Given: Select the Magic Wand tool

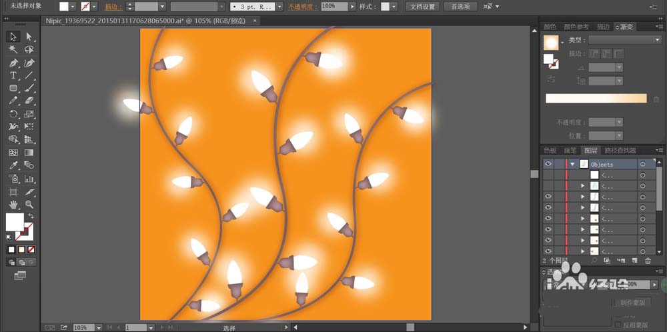Looking at the screenshot, I should tap(13, 50).
